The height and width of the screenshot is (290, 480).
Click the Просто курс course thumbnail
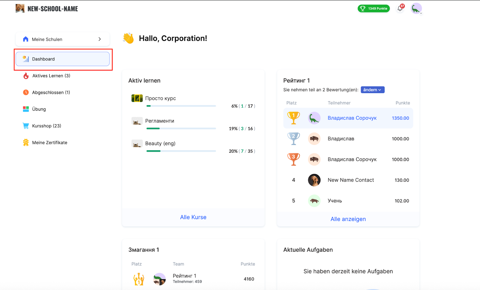pyautogui.click(x=137, y=98)
